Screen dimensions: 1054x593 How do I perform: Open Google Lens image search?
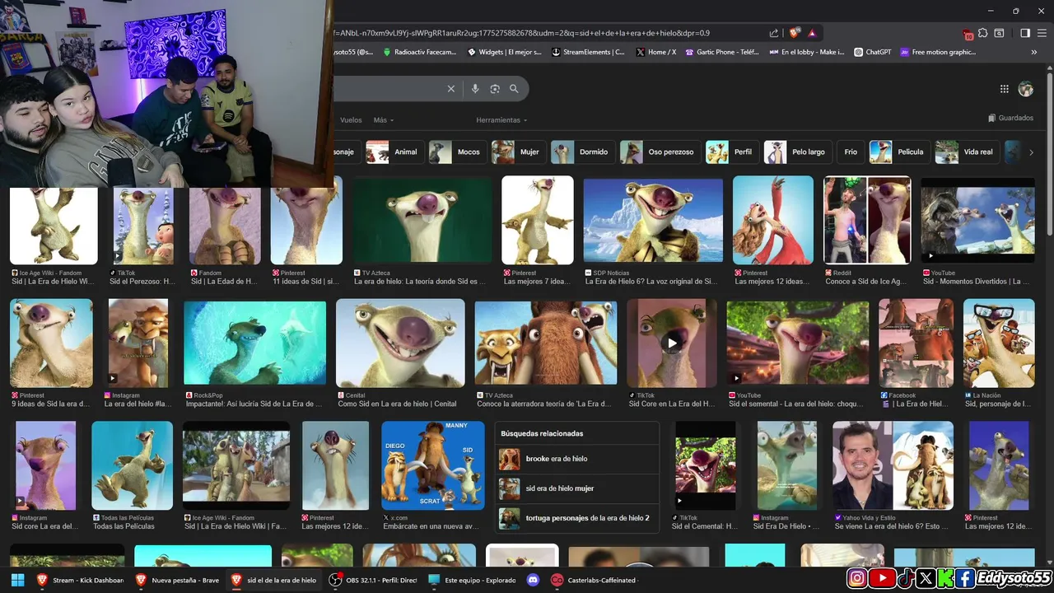[x=495, y=89]
